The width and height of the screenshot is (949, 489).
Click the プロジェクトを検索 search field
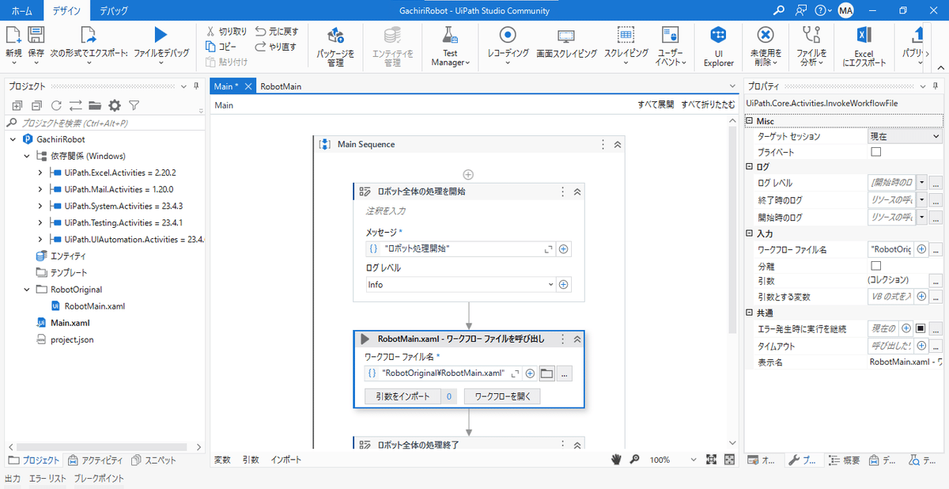pos(103,123)
